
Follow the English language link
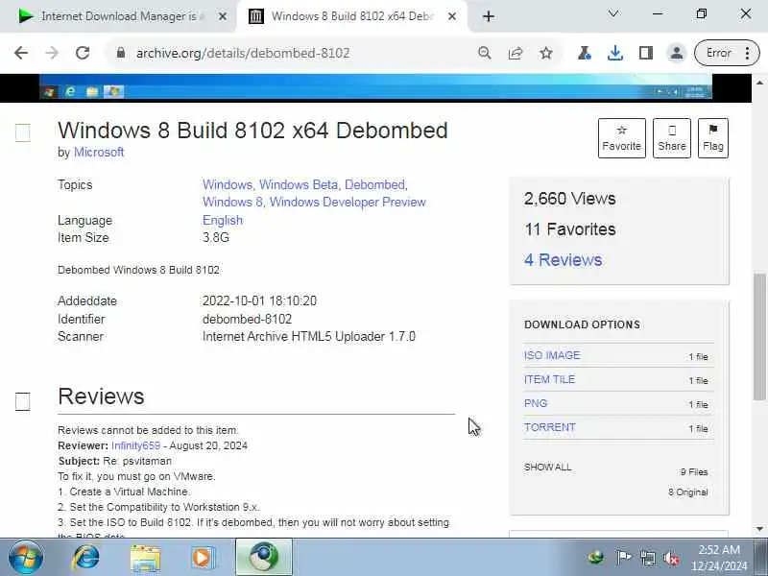pyautogui.click(x=223, y=220)
